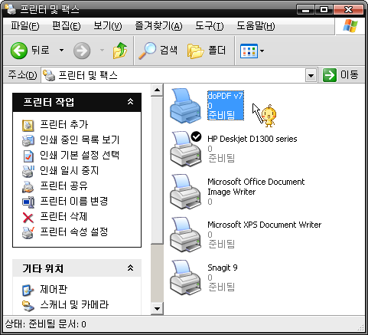Open the Back button history dropdown
This screenshot has width=368, height=335.
61,51
